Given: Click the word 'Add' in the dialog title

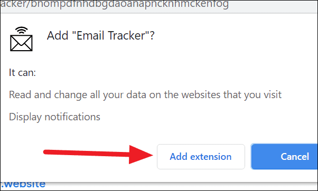Looking at the screenshot, I should (58, 35).
